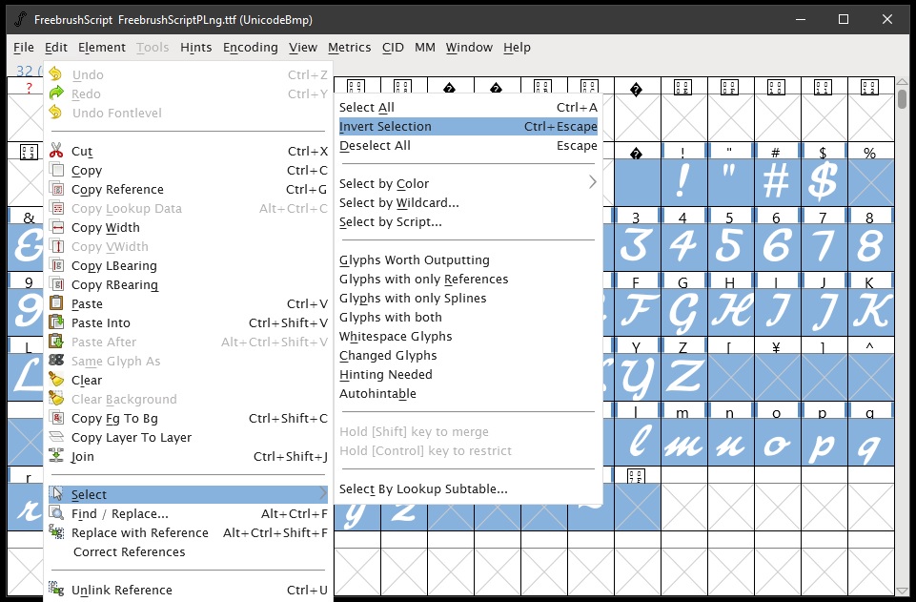Screen dimensions: 916x602
Task: Click the Copy icon in Edit menu
Action: (x=56, y=170)
